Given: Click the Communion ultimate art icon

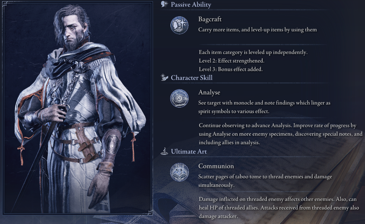Looking at the screenshot, I should click(x=179, y=172).
